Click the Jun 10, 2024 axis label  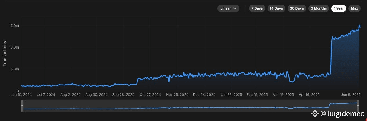(21, 94)
